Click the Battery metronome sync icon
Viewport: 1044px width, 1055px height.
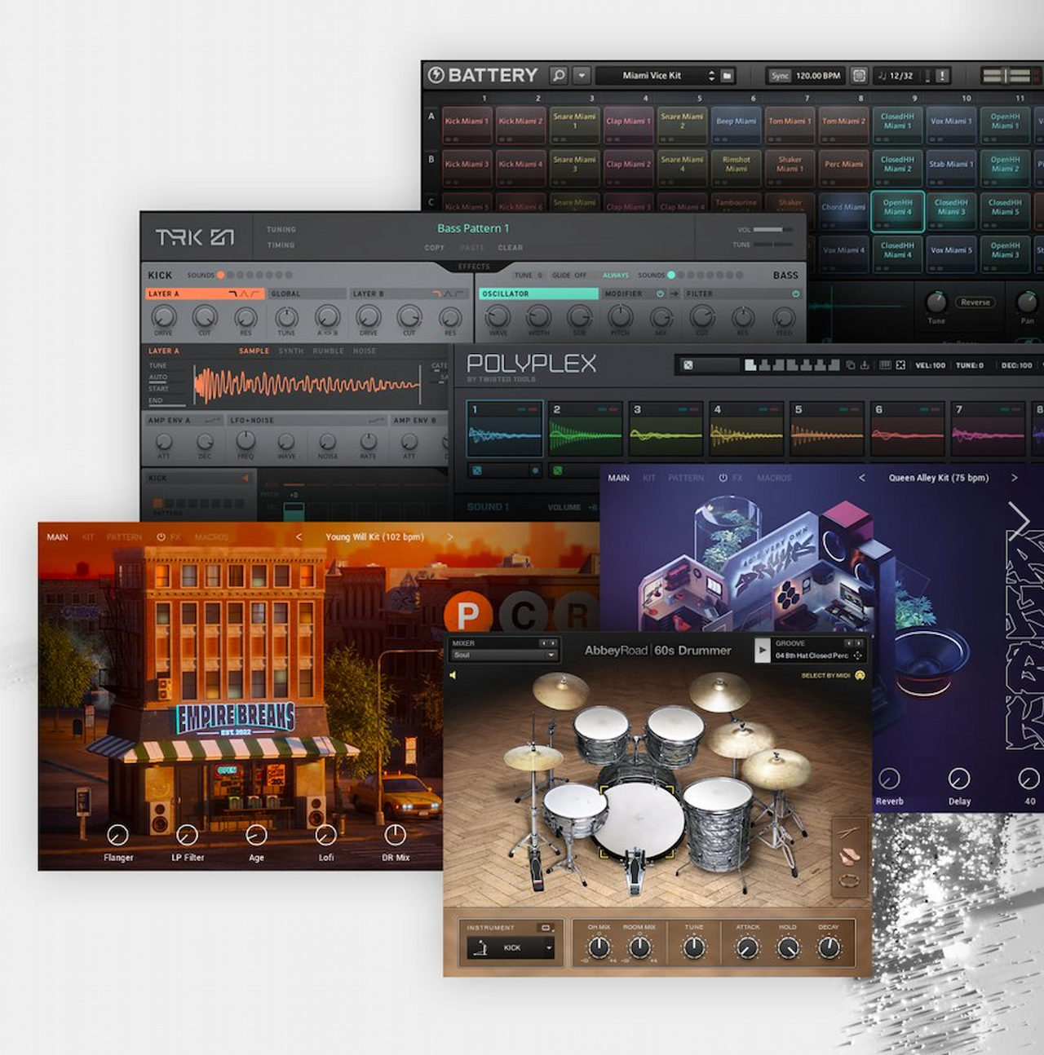point(857,75)
